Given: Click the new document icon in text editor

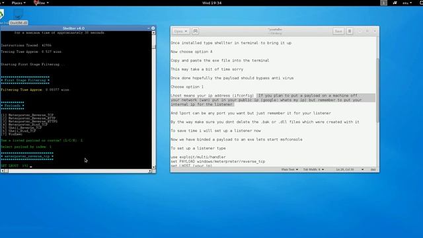Looking at the screenshot, I should [196, 31].
